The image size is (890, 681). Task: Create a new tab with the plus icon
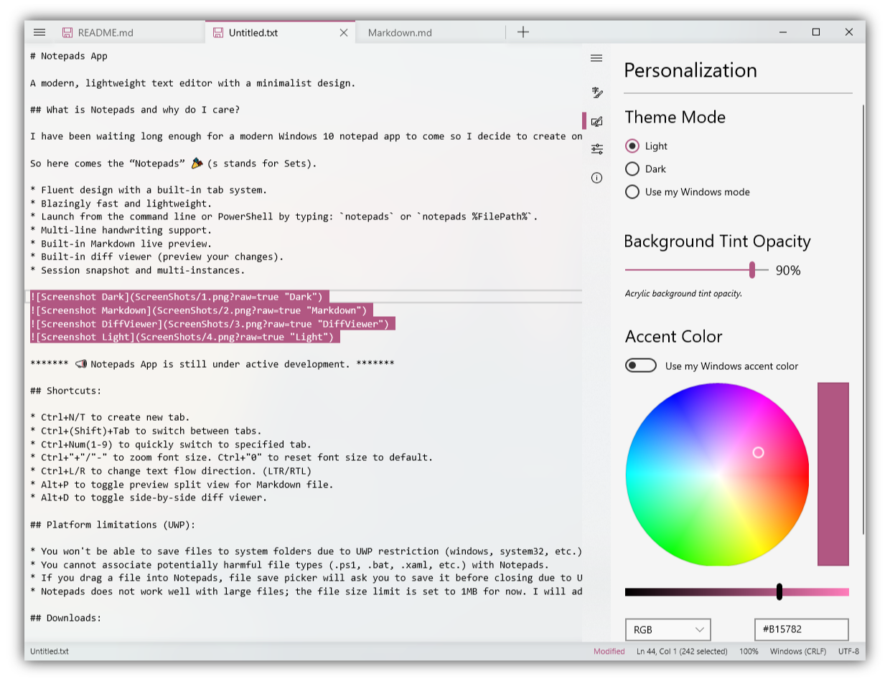pyautogui.click(x=523, y=32)
